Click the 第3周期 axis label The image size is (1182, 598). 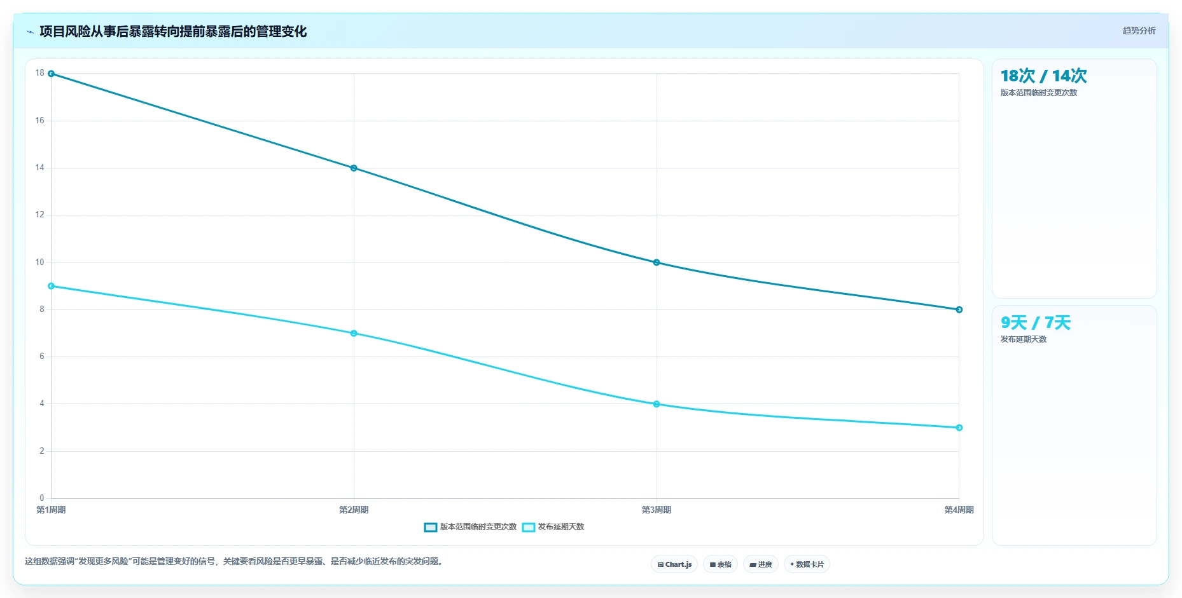[657, 510]
